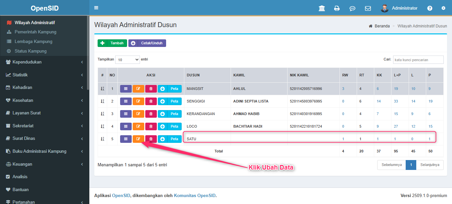Screen dimensions: 452x204
Task: Open the village info building icon
Action: 321,8
